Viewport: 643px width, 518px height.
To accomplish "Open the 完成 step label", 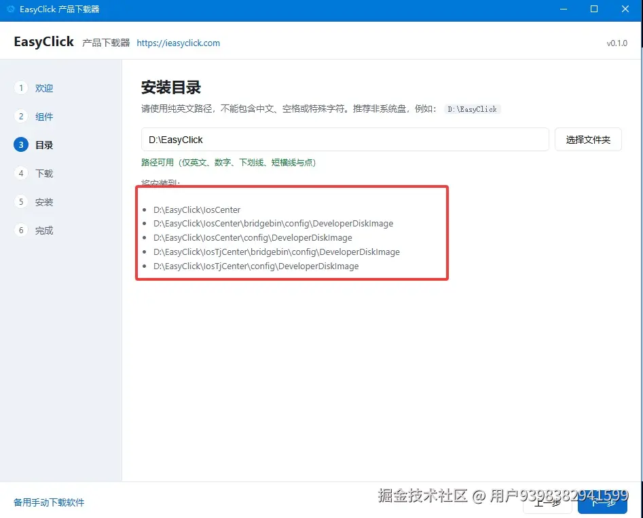I will click(44, 231).
